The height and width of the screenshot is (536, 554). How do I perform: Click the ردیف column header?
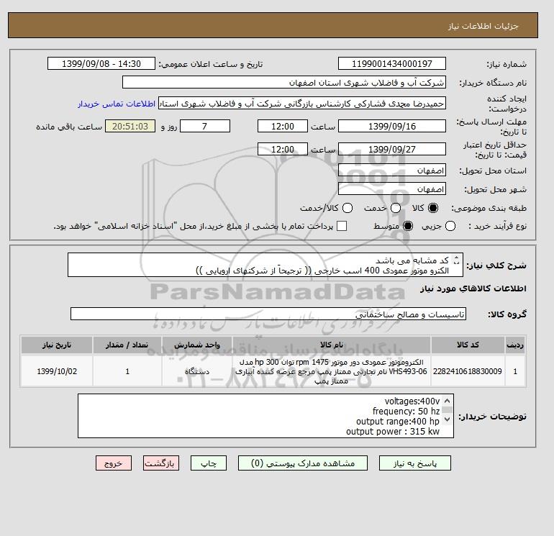pyautogui.click(x=515, y=345)
